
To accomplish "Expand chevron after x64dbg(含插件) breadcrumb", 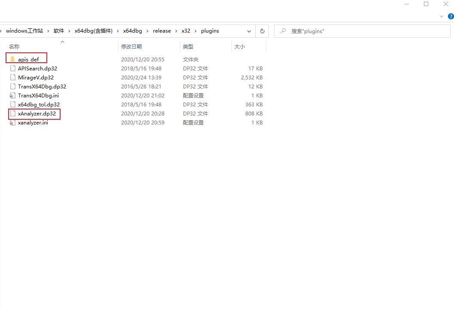I will click(118, 31).
